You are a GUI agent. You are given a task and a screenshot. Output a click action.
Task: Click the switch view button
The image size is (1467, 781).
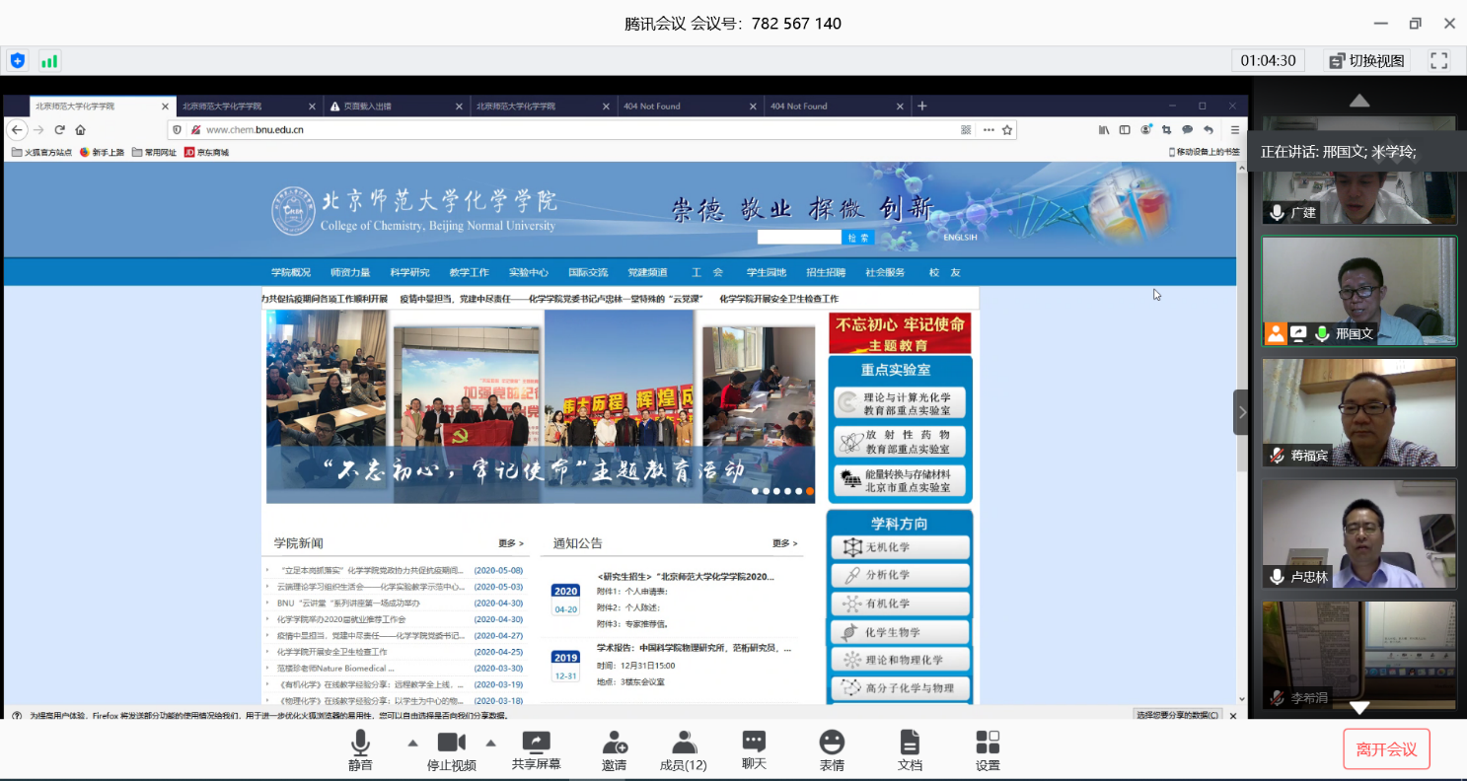(1366, 60)
